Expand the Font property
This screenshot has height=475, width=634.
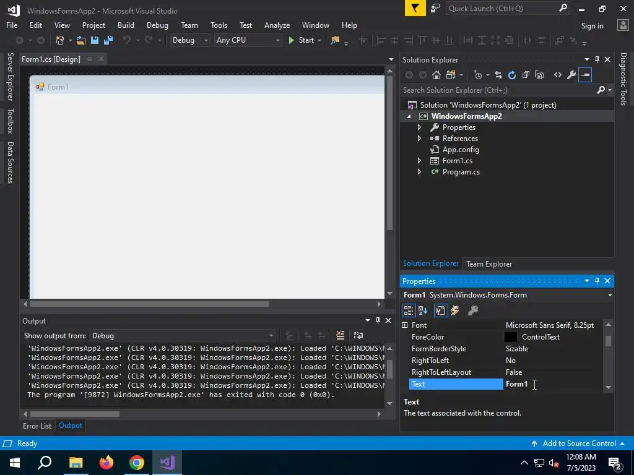[x=405, y=325]
